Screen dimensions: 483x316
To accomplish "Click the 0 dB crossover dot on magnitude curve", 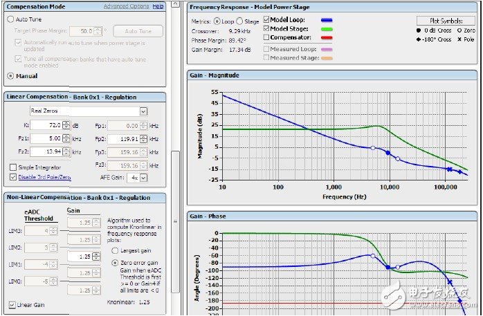I will tap(388, 153).
